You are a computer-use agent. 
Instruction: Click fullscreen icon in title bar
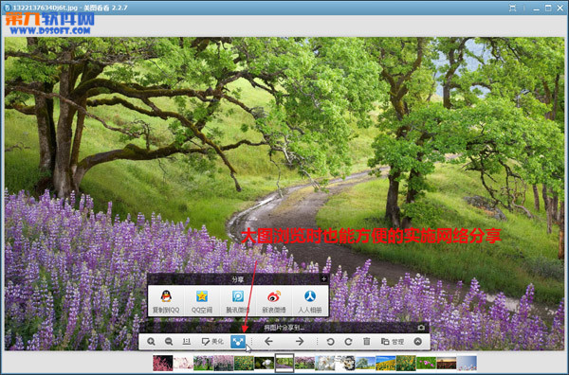(x=512, y=8)
